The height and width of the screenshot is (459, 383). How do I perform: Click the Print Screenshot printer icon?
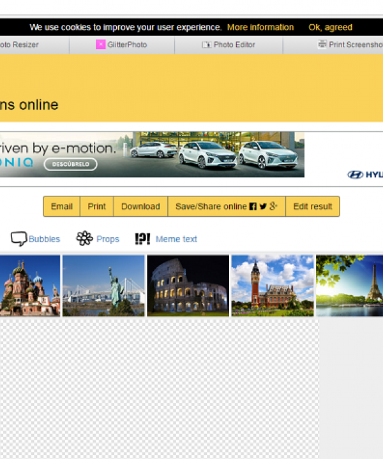pos(322,45)
